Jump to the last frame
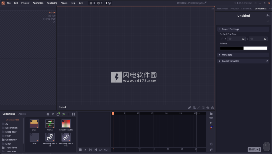The width and height of the screenshot is (272, 154). pyautogui.click(x=96, y=150)
